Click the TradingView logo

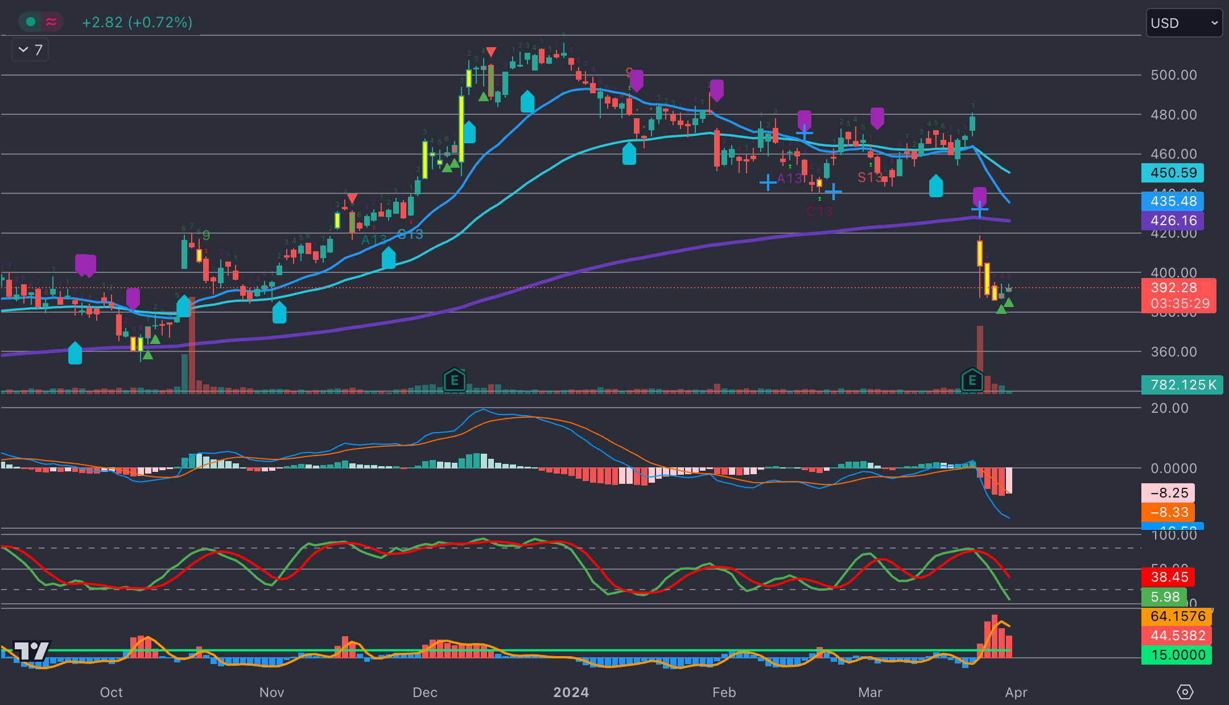coord(32,650)
